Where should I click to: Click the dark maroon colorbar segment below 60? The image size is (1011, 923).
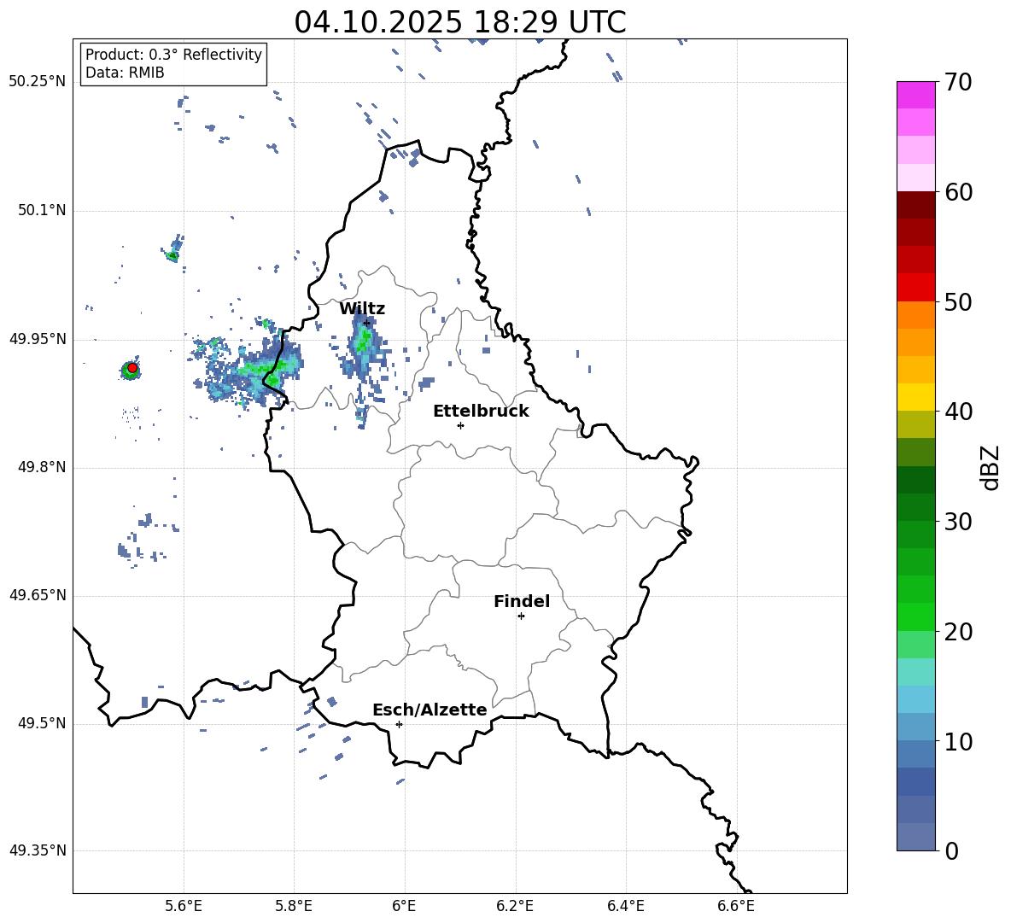click(x=915, y=204)
